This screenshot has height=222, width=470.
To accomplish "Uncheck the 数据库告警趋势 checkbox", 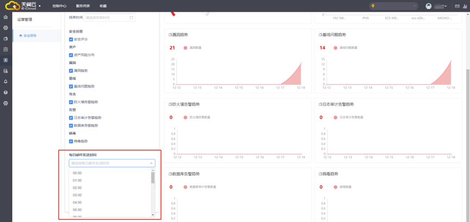I will (x=71, y=125).
